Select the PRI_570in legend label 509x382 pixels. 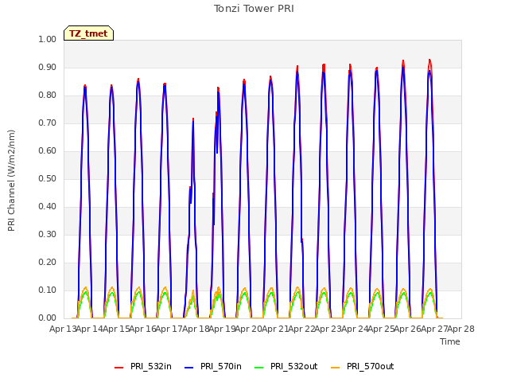[x=221, y=366]
